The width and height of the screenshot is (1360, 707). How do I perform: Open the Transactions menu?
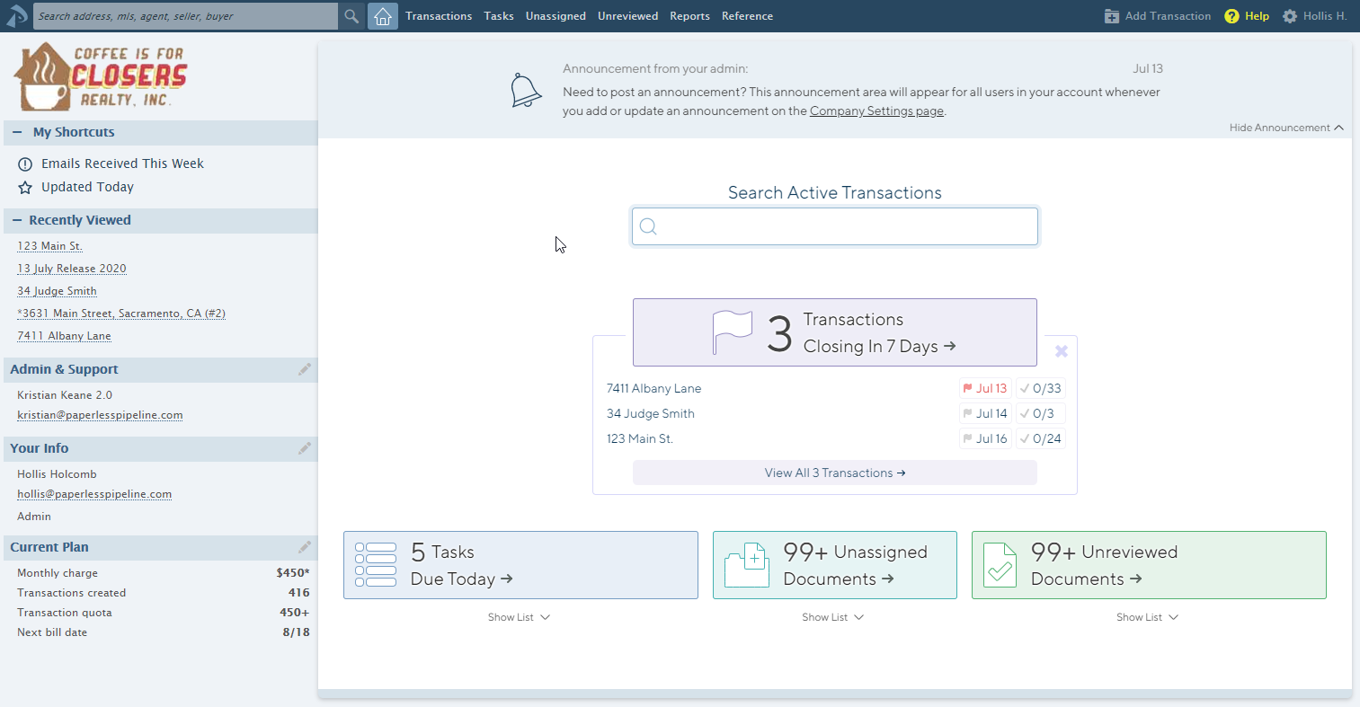pos(439,16)
